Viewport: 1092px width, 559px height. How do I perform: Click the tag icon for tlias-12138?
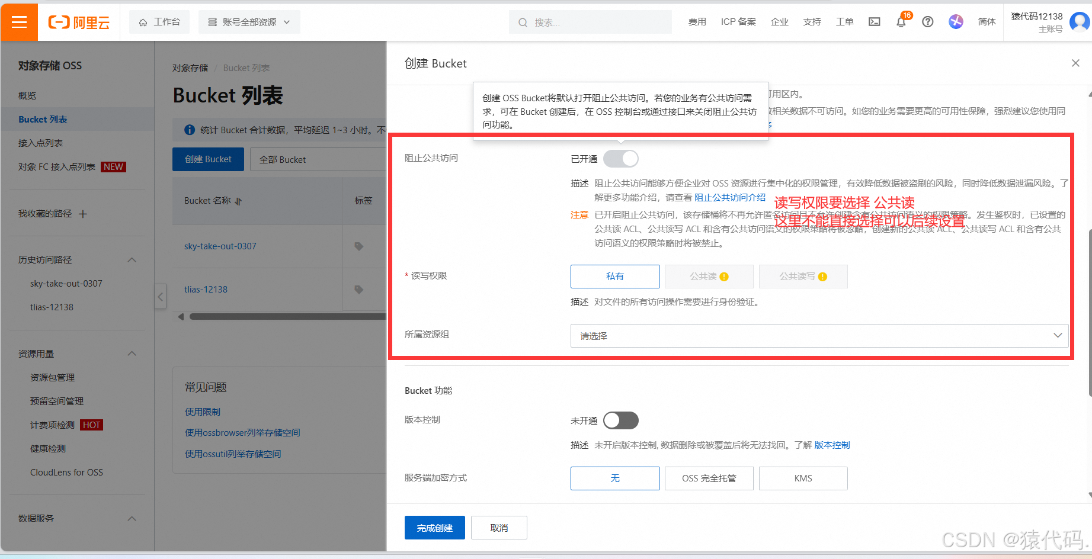click(358, 290)
